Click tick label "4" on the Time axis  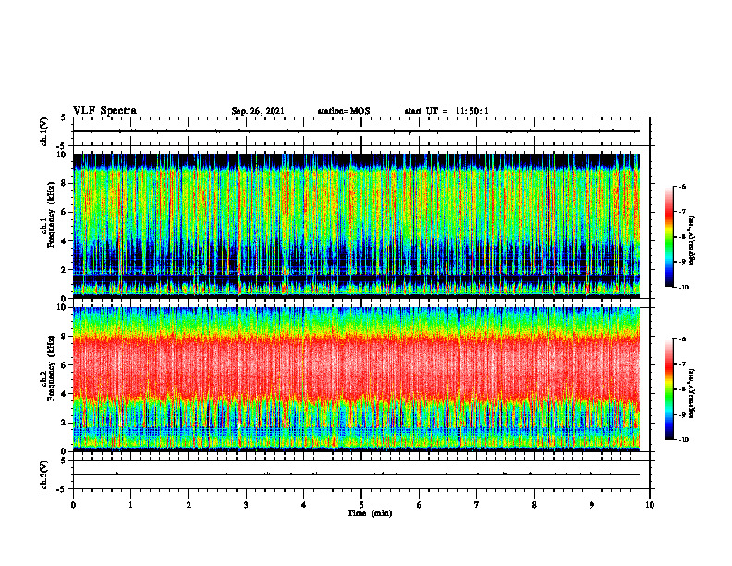[304, 505]
